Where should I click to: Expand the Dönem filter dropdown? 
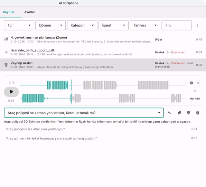[51, 25]
